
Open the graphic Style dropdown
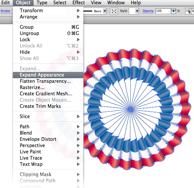pos(137,11)
